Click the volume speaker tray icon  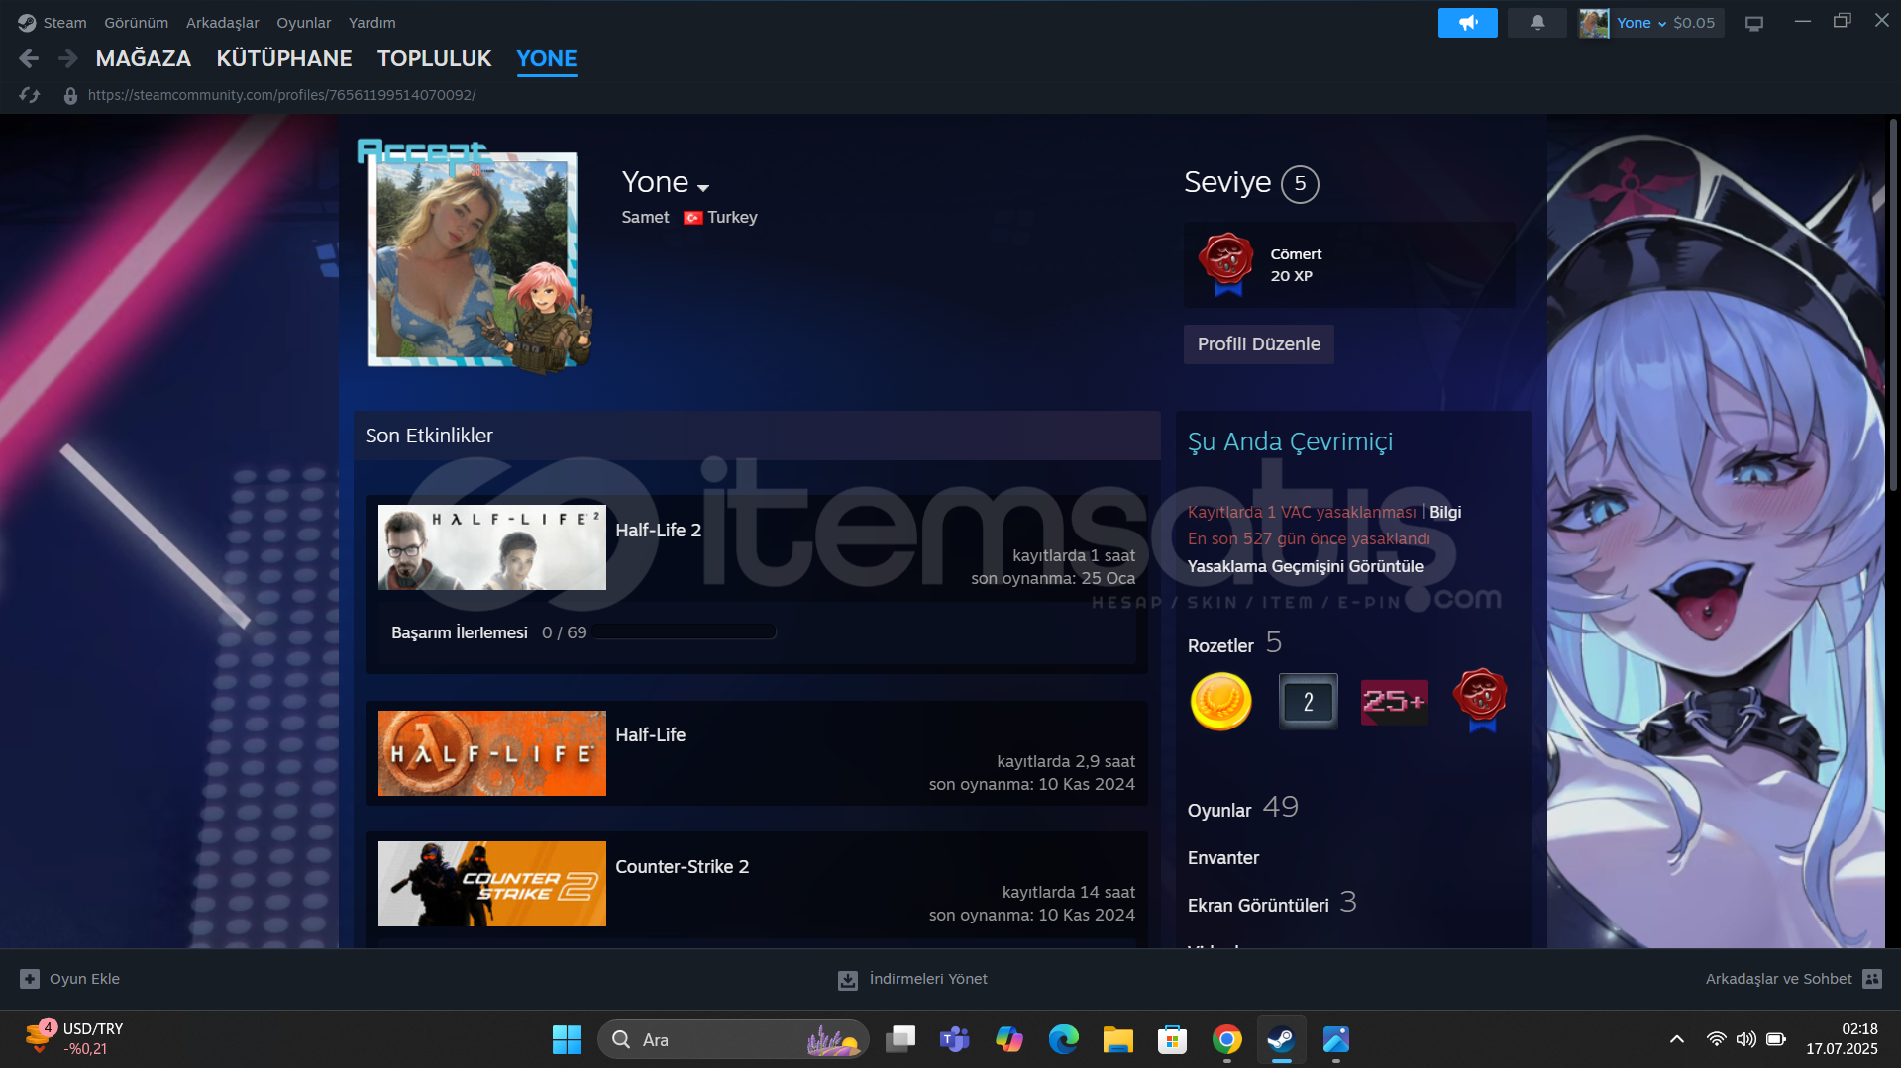pos(1745,1039)
